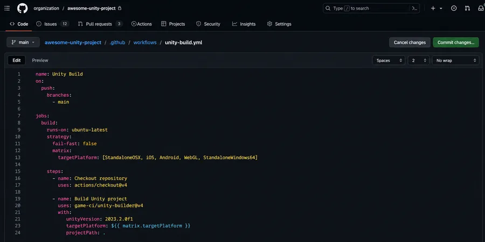Click the targetPlatform matrix array line
This screenshot has width=485, height=242.
click(x=158, y=158)
